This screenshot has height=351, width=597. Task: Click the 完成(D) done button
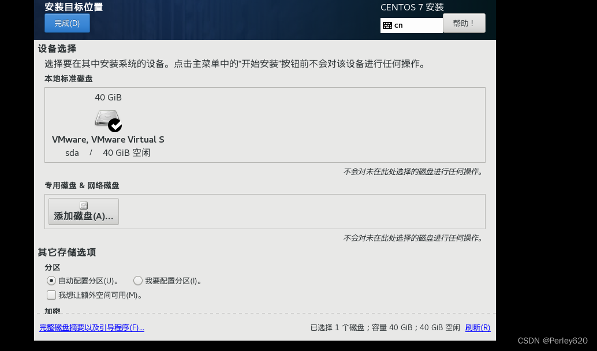[67, 23]
